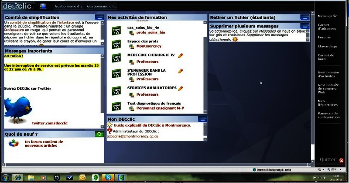Click the Internet Explorer taskbar icon

click(x=18, y=178)
